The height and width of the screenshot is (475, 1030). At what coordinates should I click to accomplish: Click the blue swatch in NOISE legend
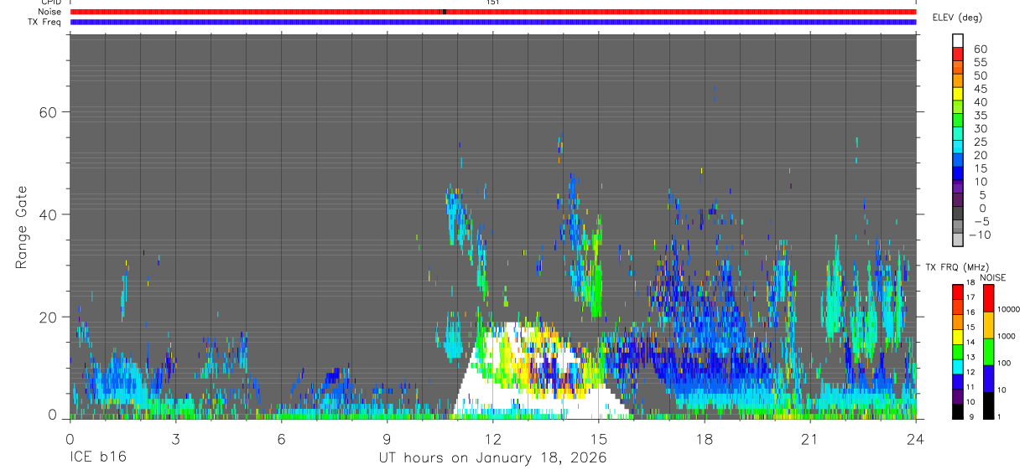988,379
